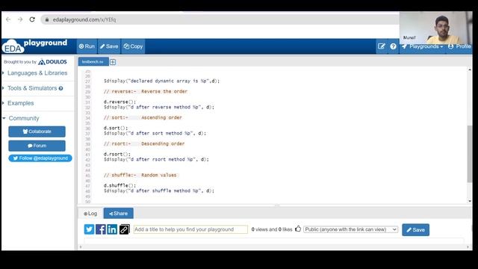Open the EDA playground logo home link
The height and width of the screenshot is (269, 478).
coord(35,46)
